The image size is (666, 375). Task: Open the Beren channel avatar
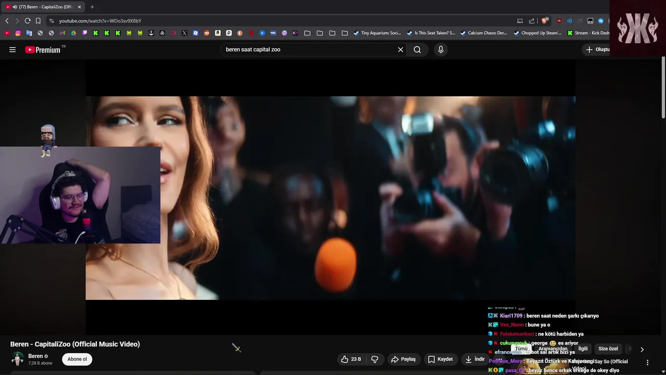point(18,359)
